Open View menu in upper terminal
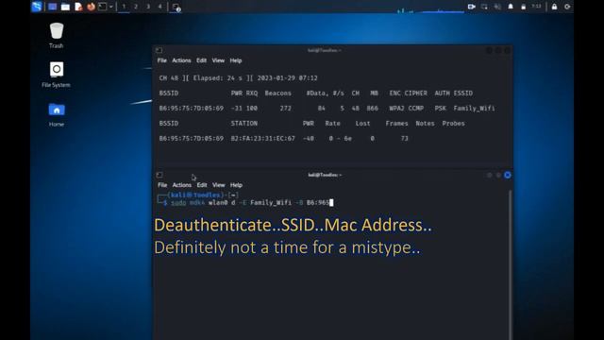 (x=218, y=60)
